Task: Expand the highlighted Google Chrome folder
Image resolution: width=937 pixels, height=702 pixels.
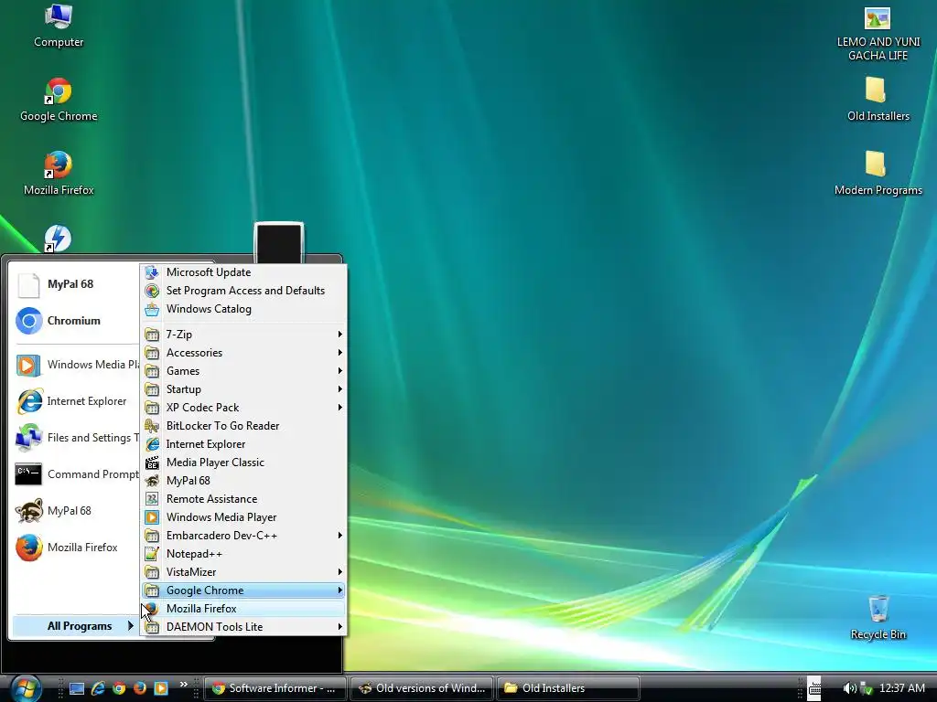Action: pyautogui.click(x=243, y=590)
